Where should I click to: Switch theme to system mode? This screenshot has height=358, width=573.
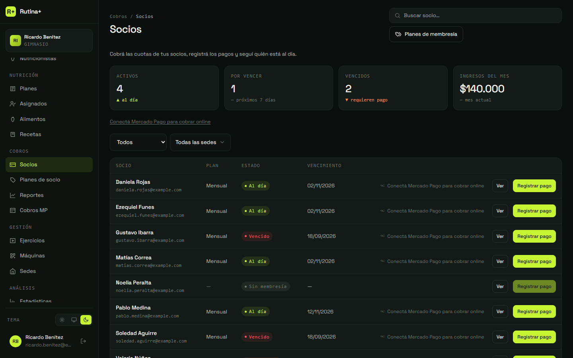[x=74, y=320]
